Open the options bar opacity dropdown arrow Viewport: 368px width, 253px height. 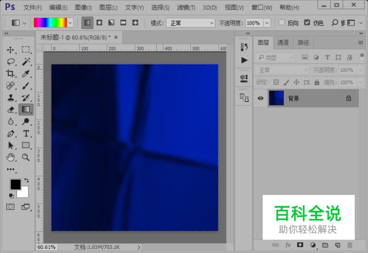(x=267, y=23)
